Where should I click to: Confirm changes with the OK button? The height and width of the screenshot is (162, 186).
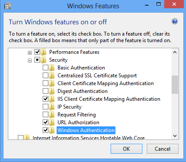[126, 149]
